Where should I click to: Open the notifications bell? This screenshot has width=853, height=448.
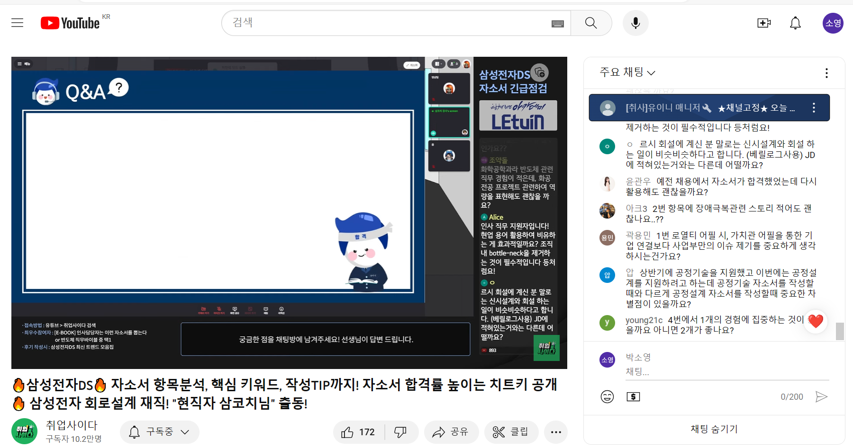point(795,23)
